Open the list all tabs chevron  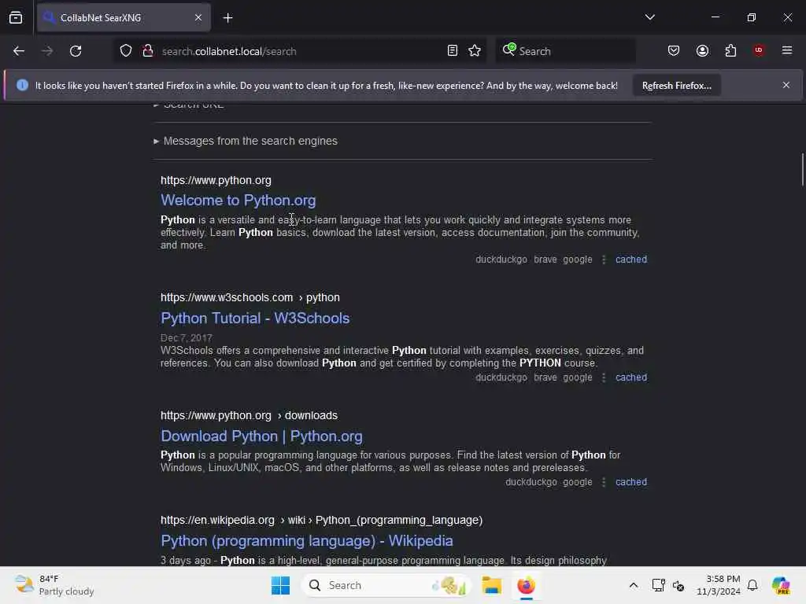[649, 17]
